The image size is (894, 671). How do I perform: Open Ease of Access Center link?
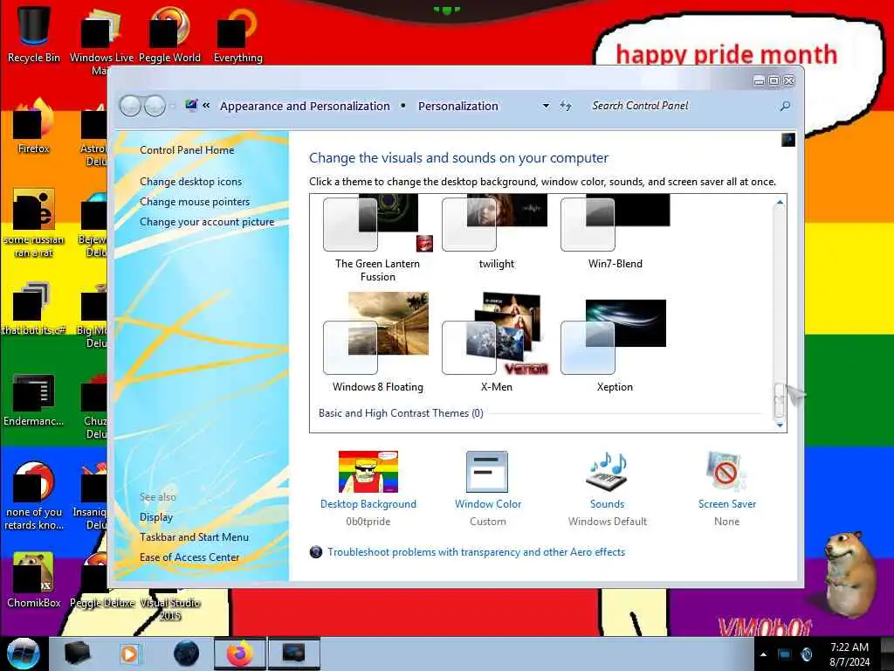(189, 557)
